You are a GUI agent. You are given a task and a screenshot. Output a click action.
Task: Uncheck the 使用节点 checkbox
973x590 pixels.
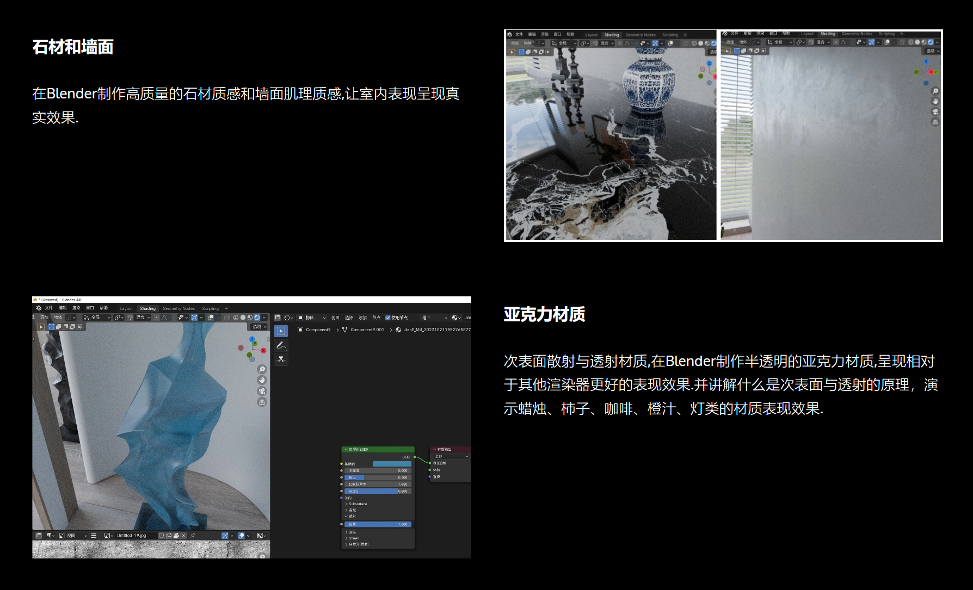(x=388, y=318)
